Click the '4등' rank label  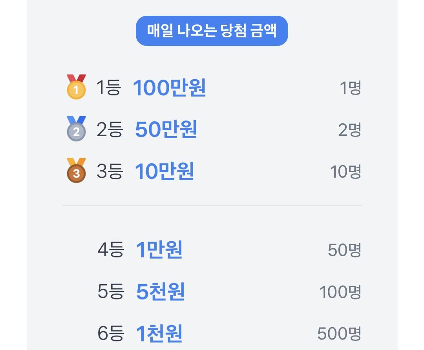click(111, 250)
